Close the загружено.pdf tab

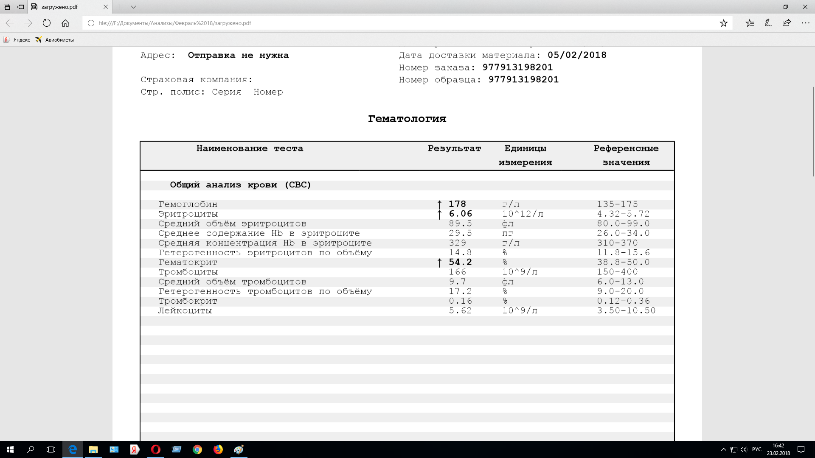point(106,7)
